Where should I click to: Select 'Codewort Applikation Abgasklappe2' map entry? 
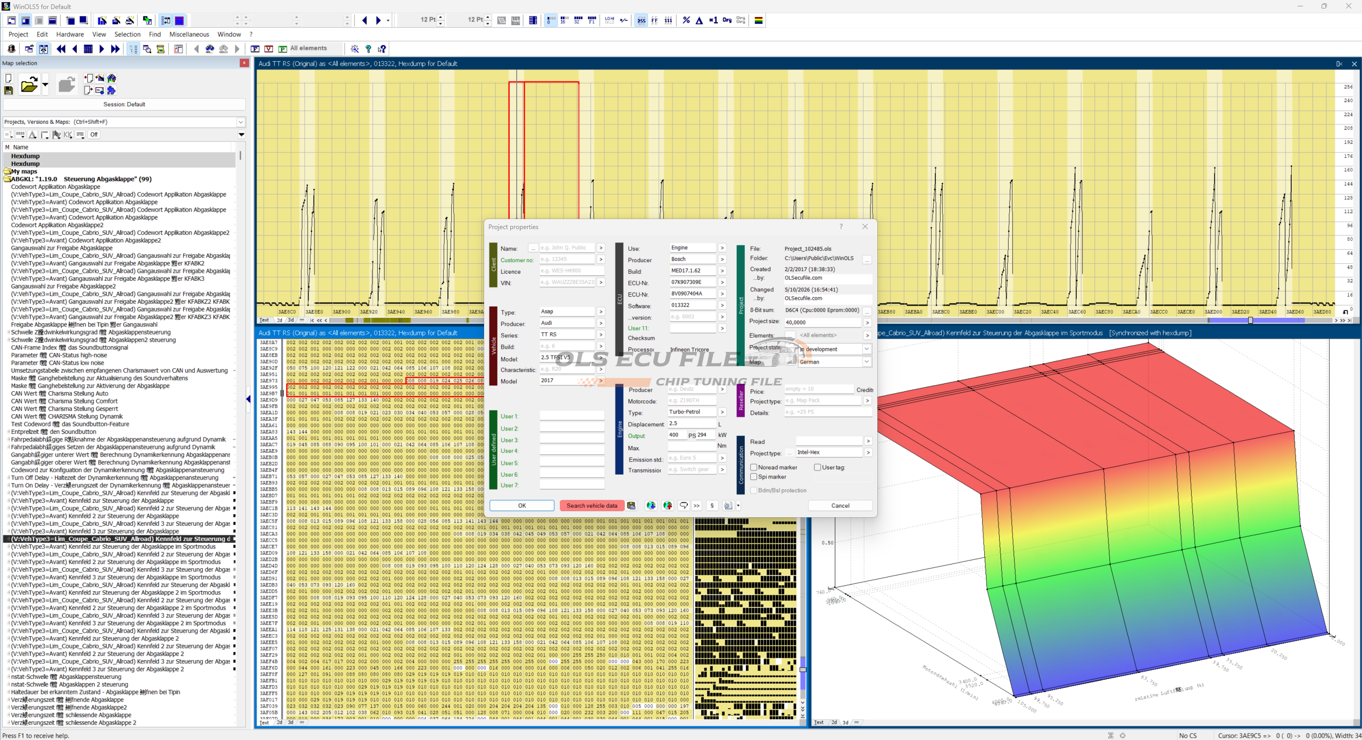coord(57,225)
